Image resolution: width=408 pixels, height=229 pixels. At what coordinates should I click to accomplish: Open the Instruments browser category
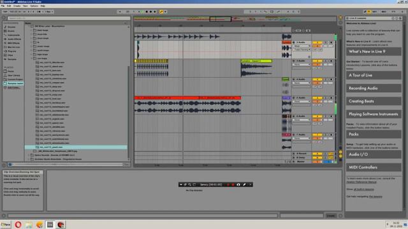[13, 35]
